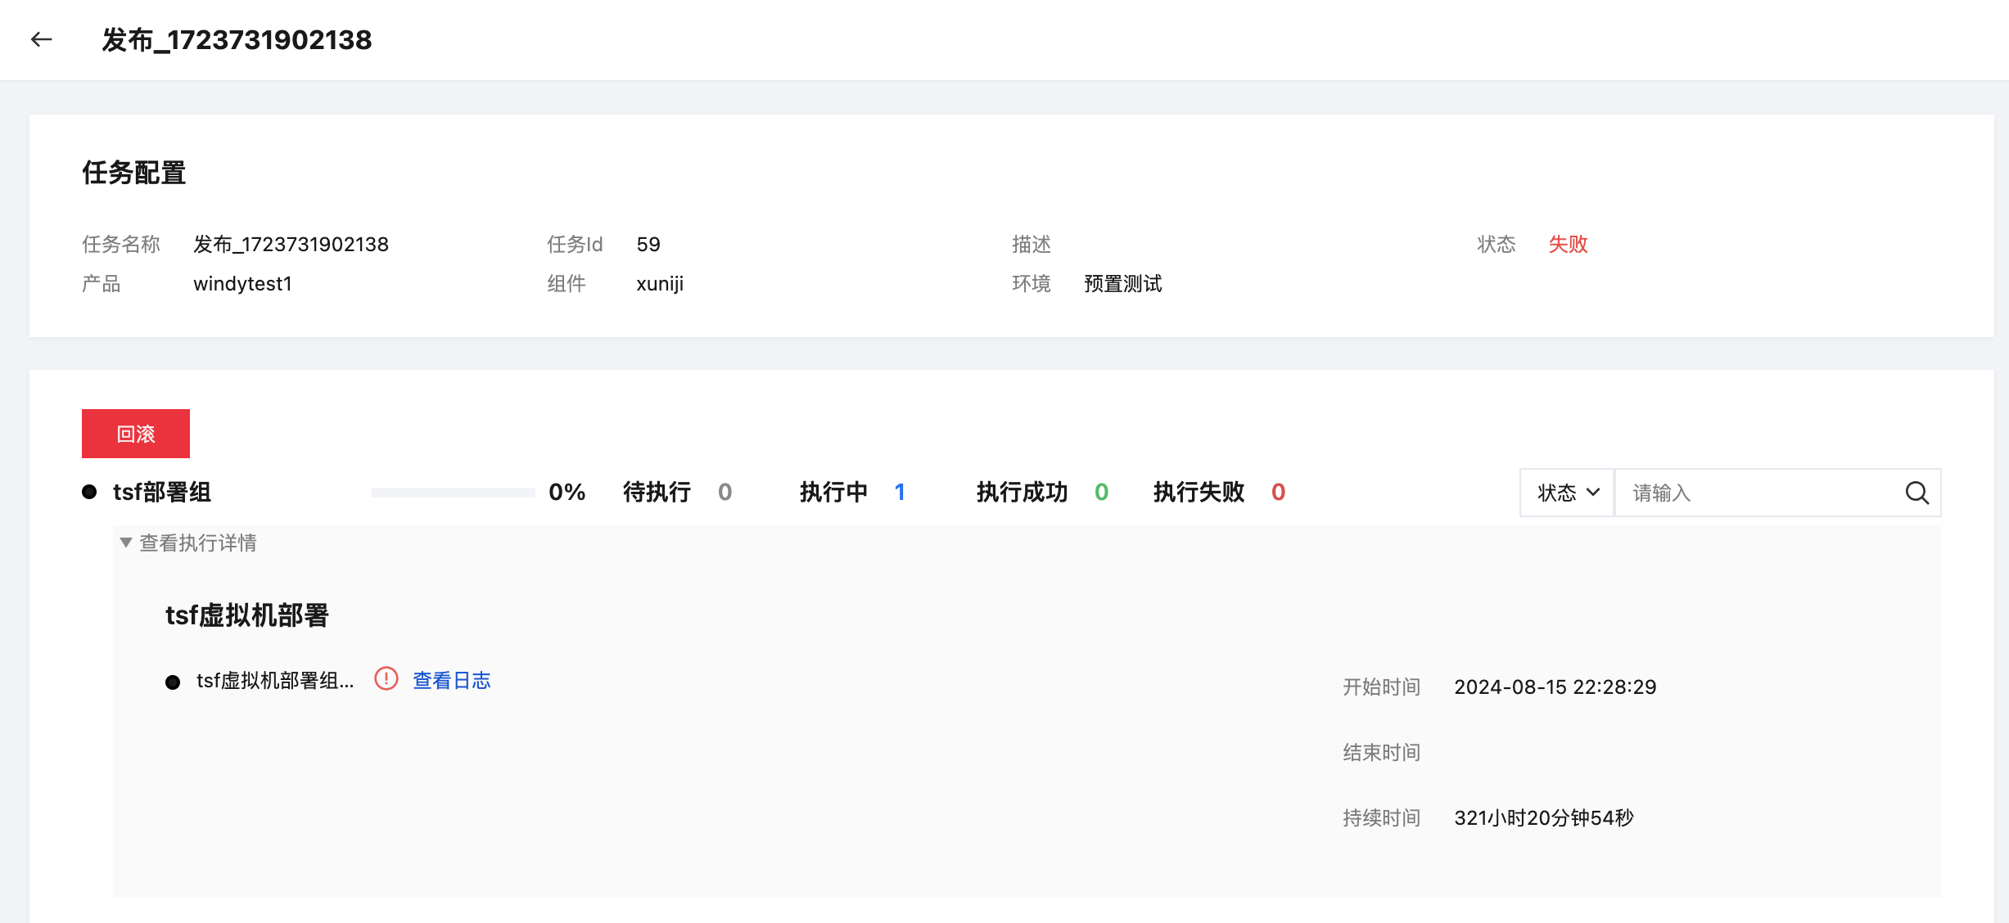Click the red warning exclamation icon
The image size is (2009, 923).
coord(386,679)
